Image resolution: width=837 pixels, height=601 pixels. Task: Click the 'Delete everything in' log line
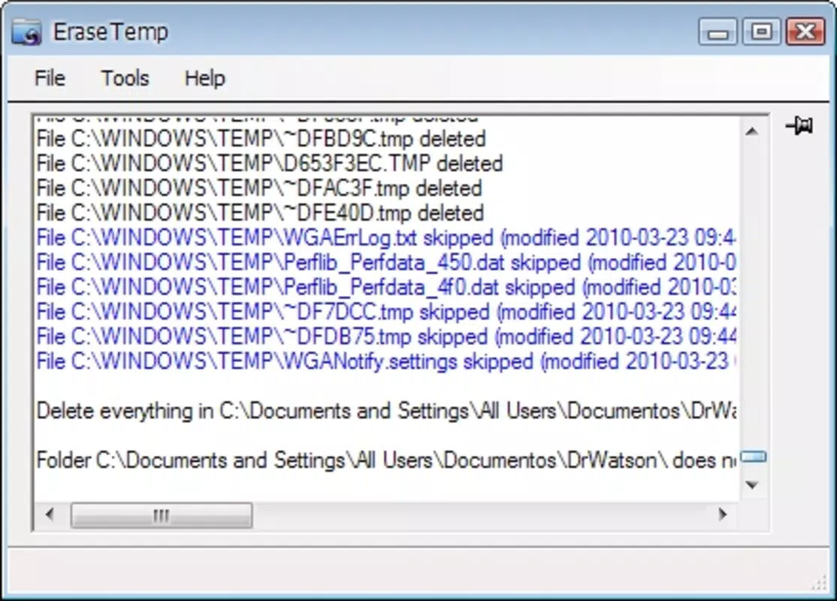386,411
